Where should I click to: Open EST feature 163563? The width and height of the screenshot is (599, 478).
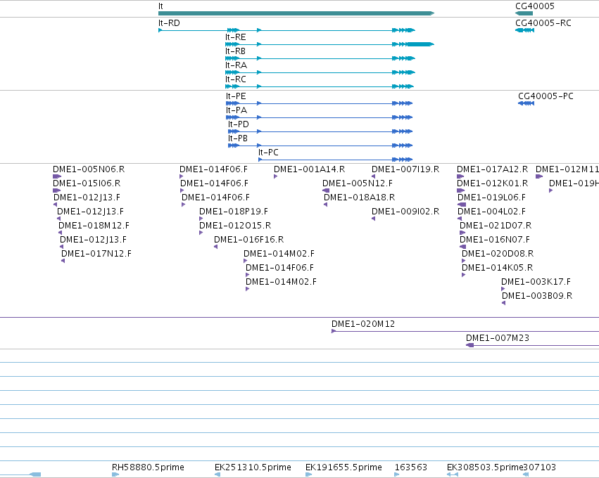tap(410, 467)
